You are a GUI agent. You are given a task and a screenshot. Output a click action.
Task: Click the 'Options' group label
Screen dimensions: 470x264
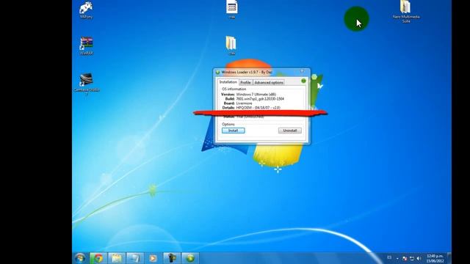tap(228, 124)
